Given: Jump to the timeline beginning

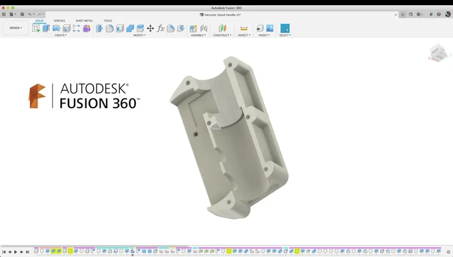Looking at the screenshot, I should [4, 252].
